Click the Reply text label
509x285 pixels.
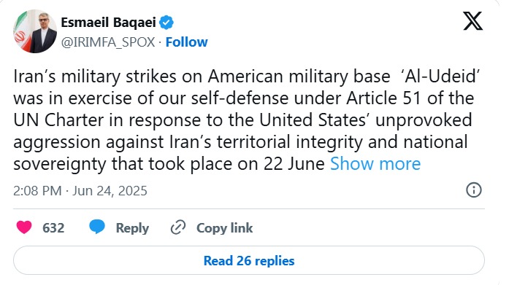pos(132,228)
